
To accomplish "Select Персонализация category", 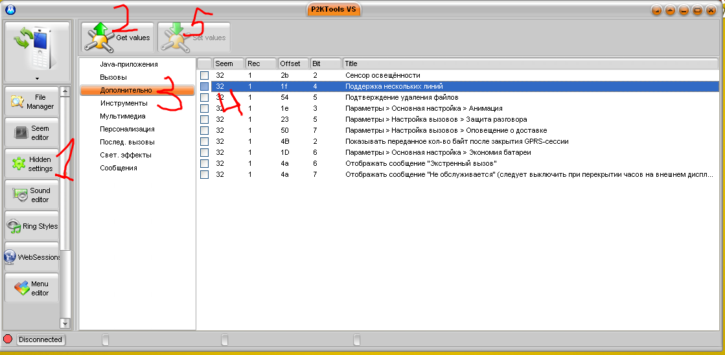I will 127,129.
